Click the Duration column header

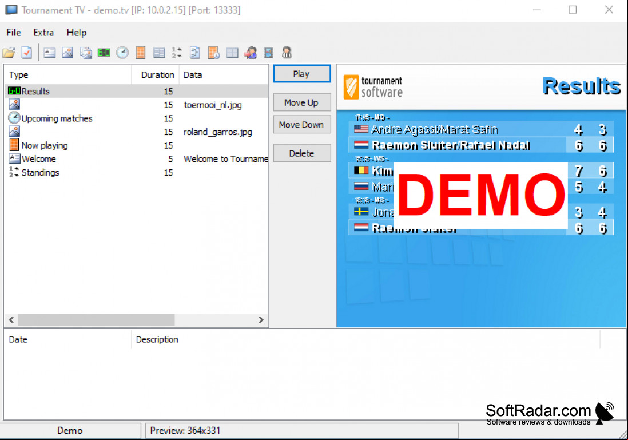pyautogui.click(x=156, y=75)
